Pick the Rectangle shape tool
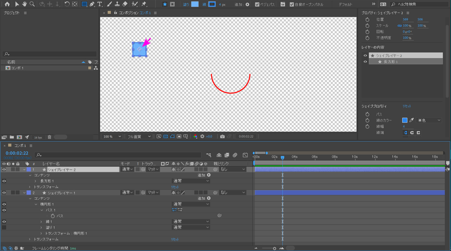The height and width of the screenshot is (251, 451). click(x=84, y=4)
